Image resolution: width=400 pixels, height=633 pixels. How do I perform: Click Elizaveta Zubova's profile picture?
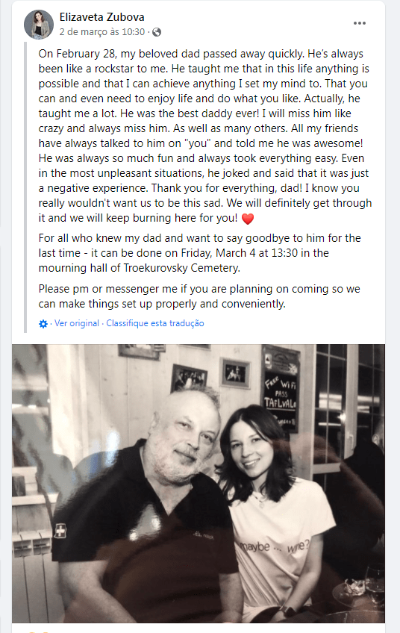point(39,24)
